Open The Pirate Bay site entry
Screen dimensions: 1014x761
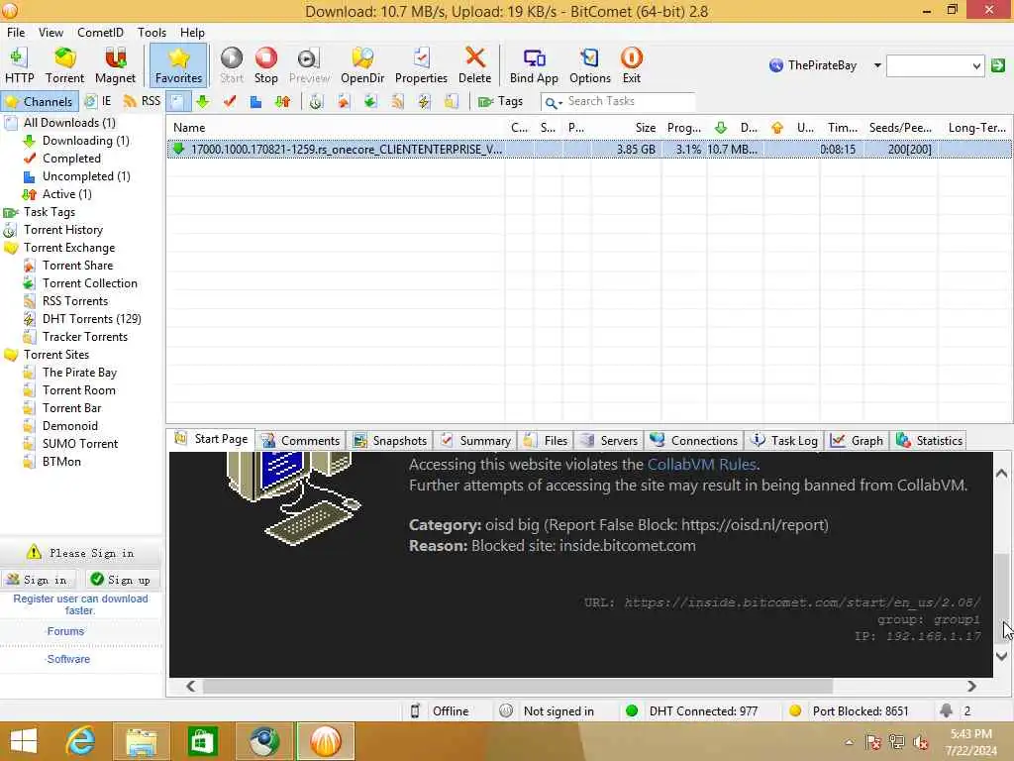tap(79, 373)
